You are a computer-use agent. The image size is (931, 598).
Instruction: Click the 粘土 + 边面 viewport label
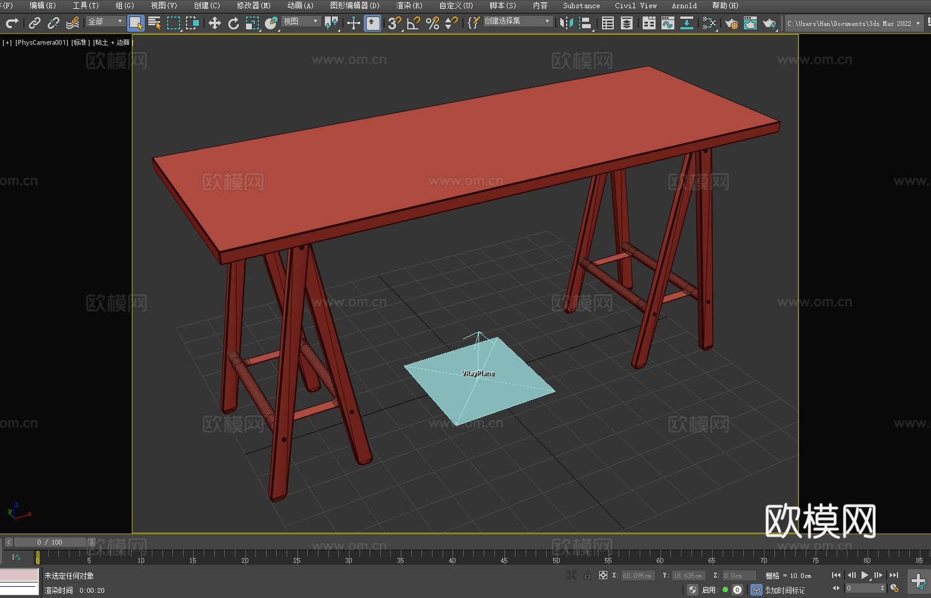coord(112,42)
